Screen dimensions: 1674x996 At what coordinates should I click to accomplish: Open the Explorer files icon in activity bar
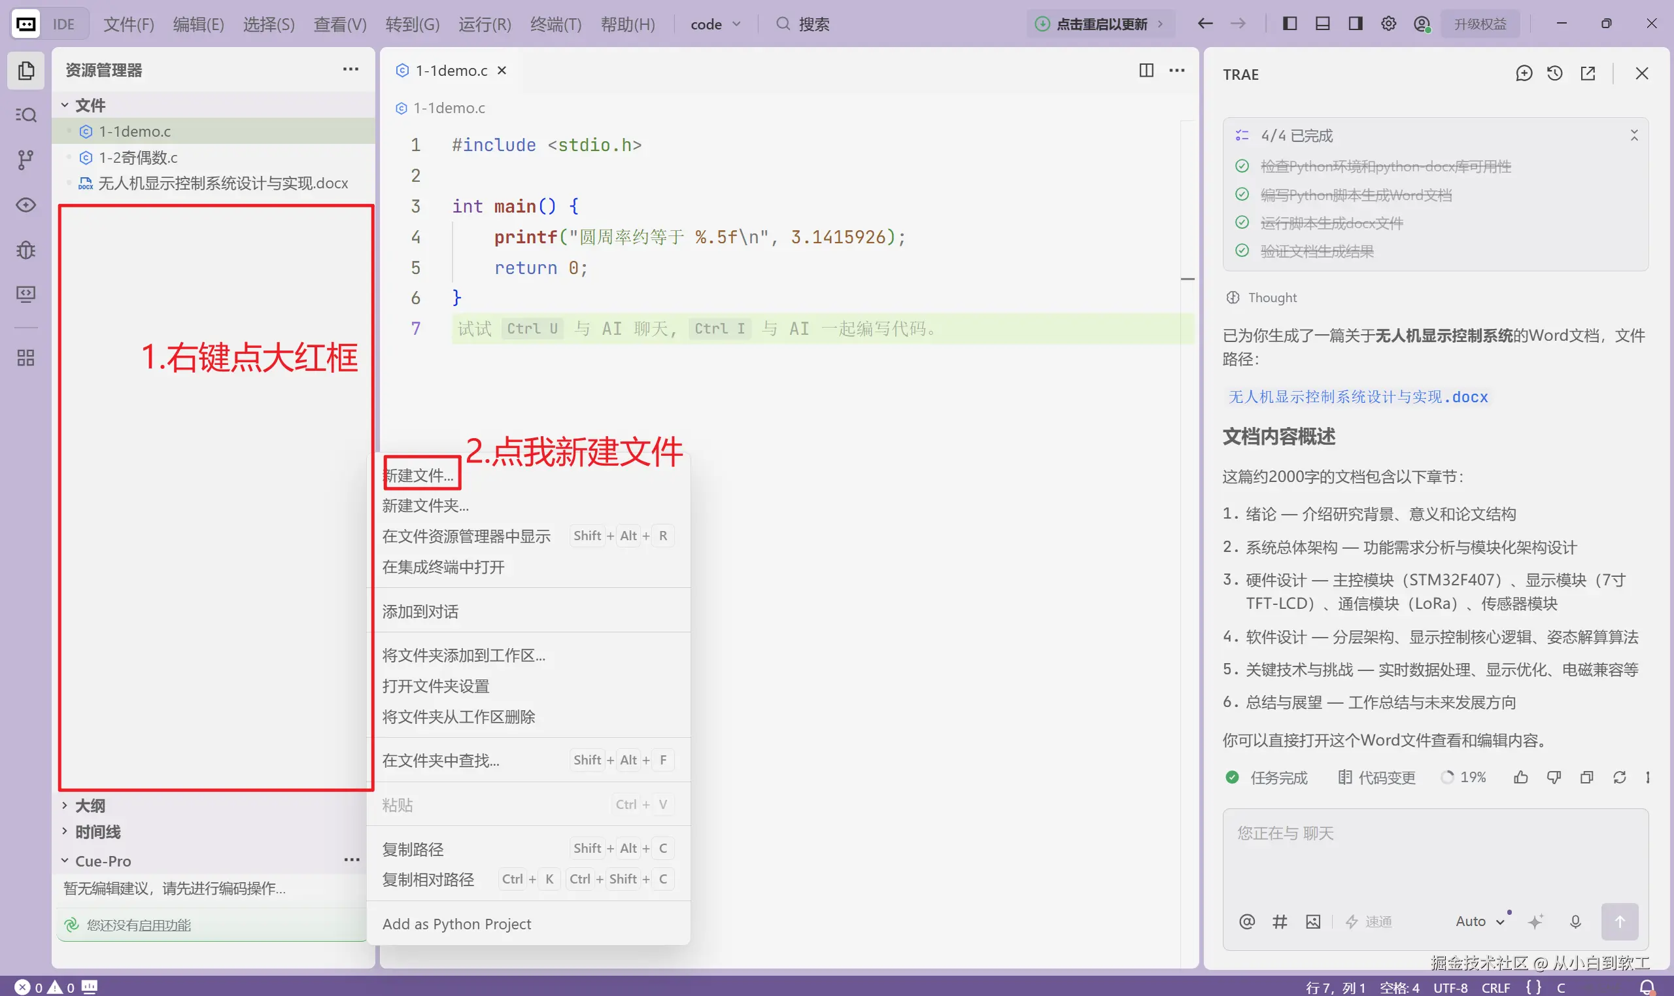tap(26, 71)
